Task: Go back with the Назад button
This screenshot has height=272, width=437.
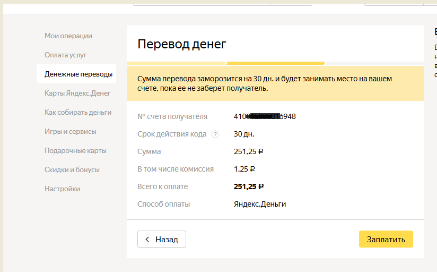Action: (162, 239)
